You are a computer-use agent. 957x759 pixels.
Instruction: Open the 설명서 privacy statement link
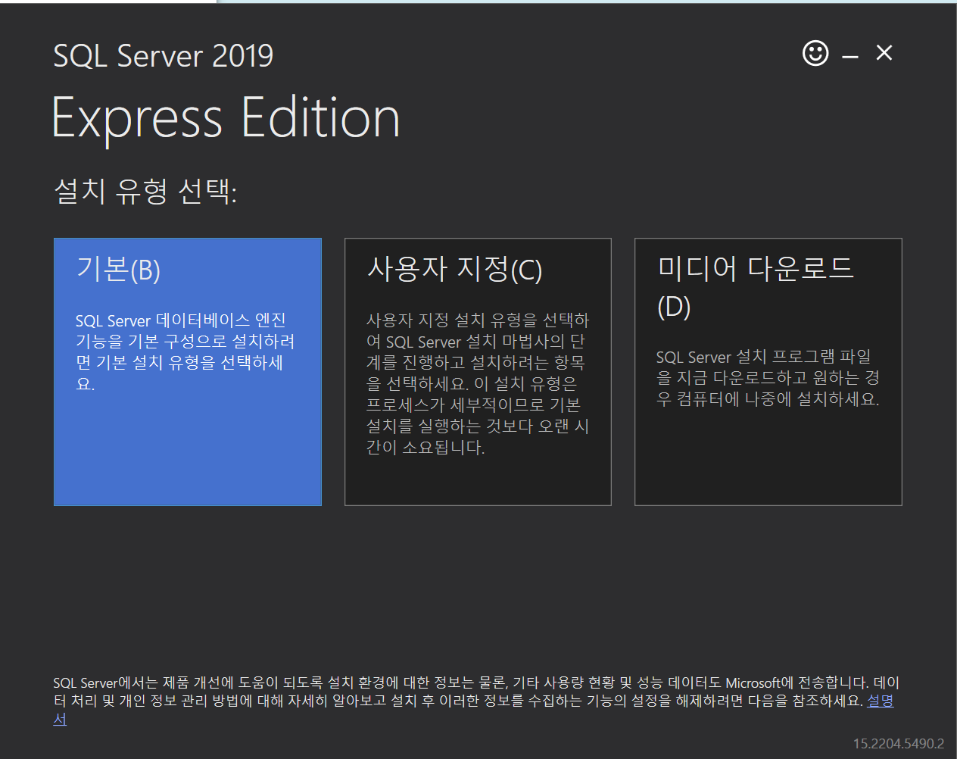pos(880,701)
